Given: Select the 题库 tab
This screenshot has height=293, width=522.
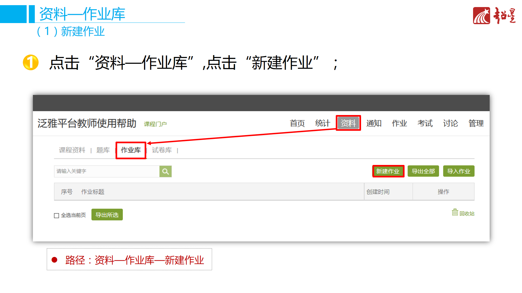Looking at the screenshot, I should [103, 150].
